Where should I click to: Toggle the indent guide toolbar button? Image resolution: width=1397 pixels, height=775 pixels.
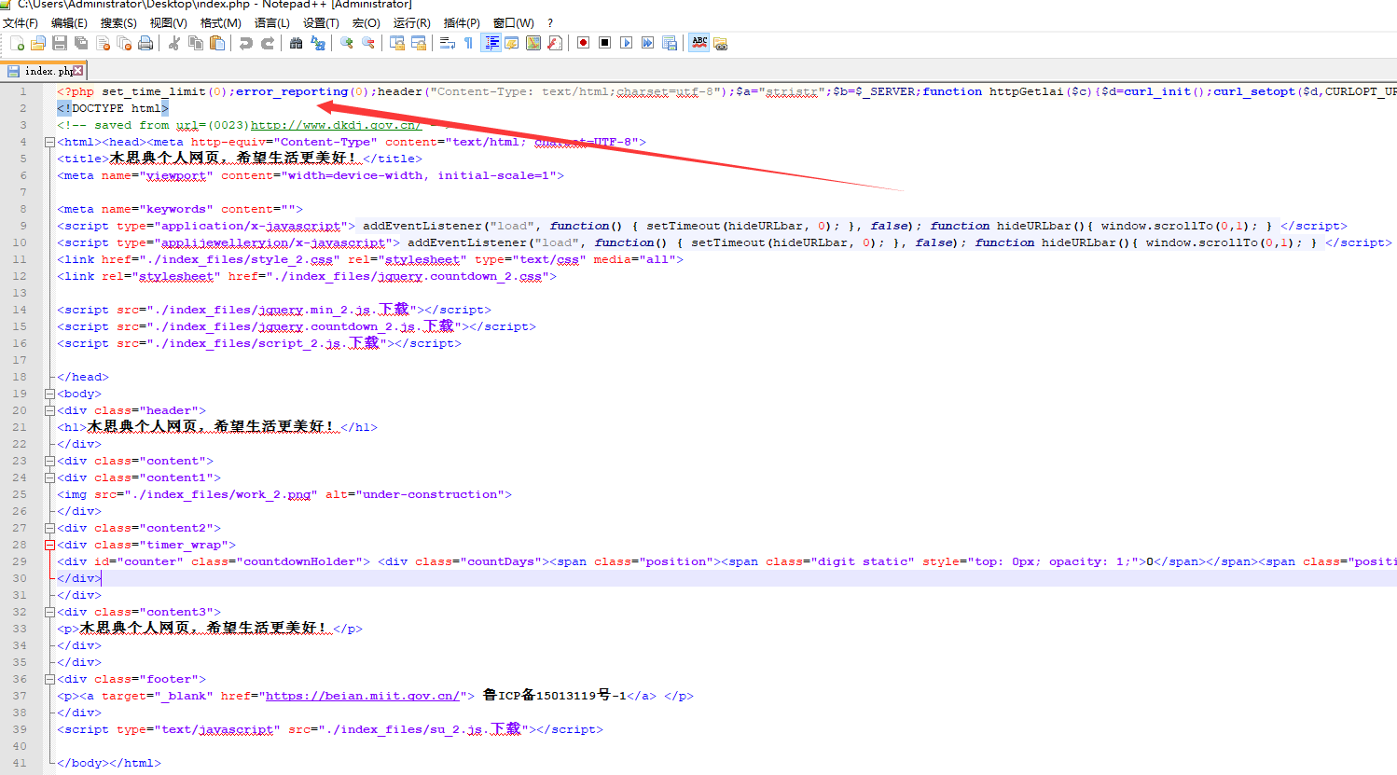click(491, 43)
